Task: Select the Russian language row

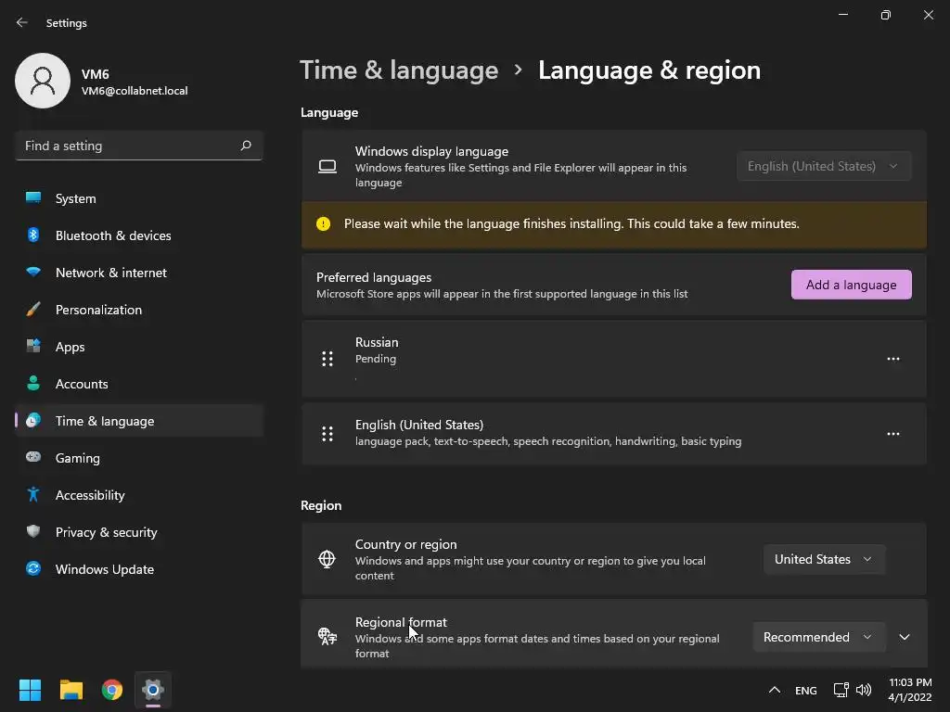Action: [x=614, y=359]
